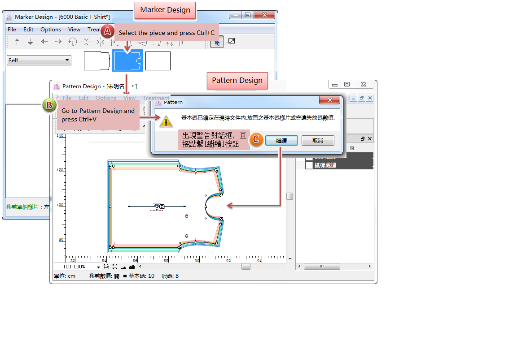Click the fit-to-screen icon in status bar
This screenshot has height=362, width=513.
click(x=114, y=267)
